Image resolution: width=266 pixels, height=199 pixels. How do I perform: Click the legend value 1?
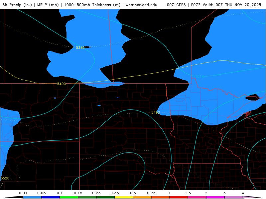170,193
